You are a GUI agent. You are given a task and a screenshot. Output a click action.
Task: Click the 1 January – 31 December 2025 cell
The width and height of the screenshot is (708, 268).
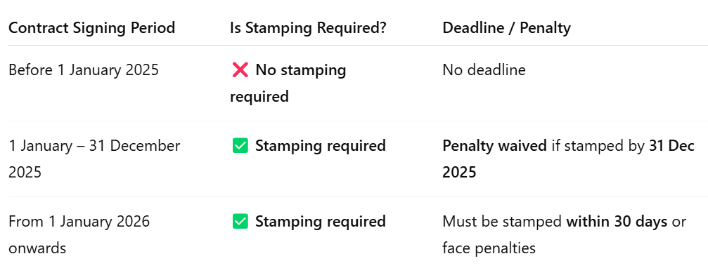94,159
